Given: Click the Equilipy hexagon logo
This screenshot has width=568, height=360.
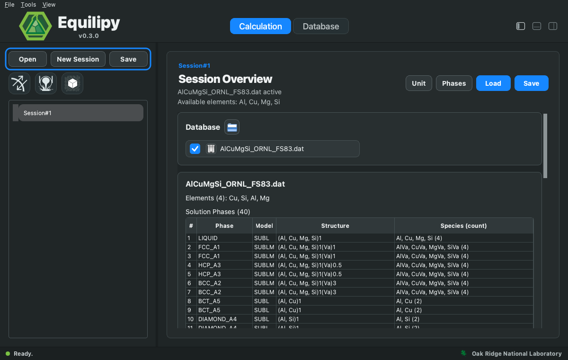Looking at the screenshot, I should pos(35,26).
